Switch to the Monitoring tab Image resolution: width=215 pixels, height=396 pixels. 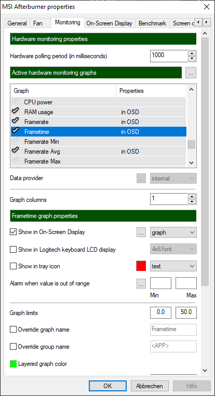point(68,22)
